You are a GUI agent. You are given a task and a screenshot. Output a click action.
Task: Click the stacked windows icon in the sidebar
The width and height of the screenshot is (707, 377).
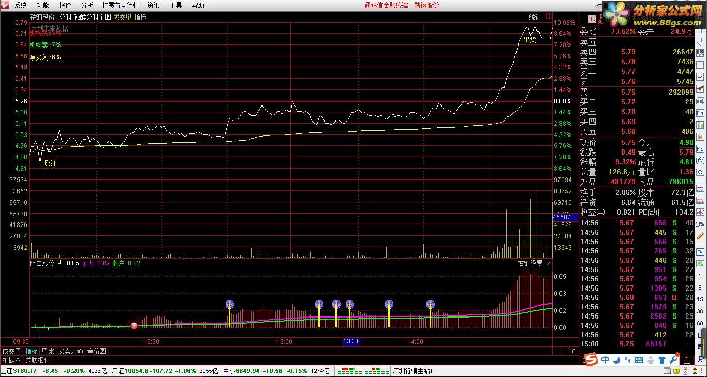tap(700, 100)
